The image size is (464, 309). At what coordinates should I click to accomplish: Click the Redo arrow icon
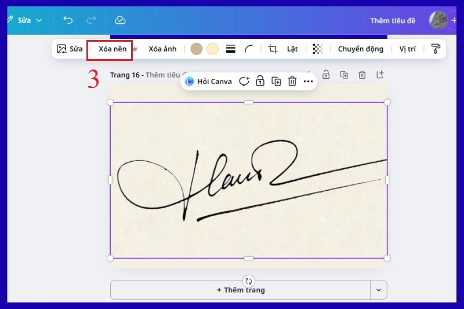(91, 20)
